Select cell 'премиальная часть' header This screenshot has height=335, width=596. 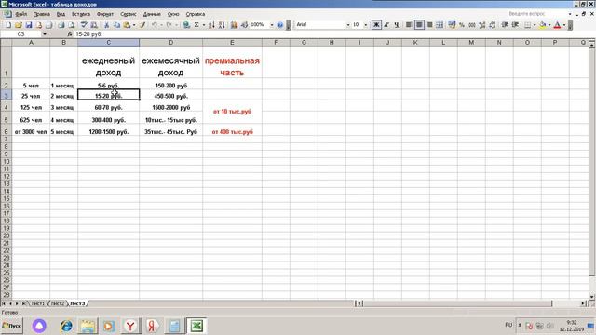pos(232,62)
